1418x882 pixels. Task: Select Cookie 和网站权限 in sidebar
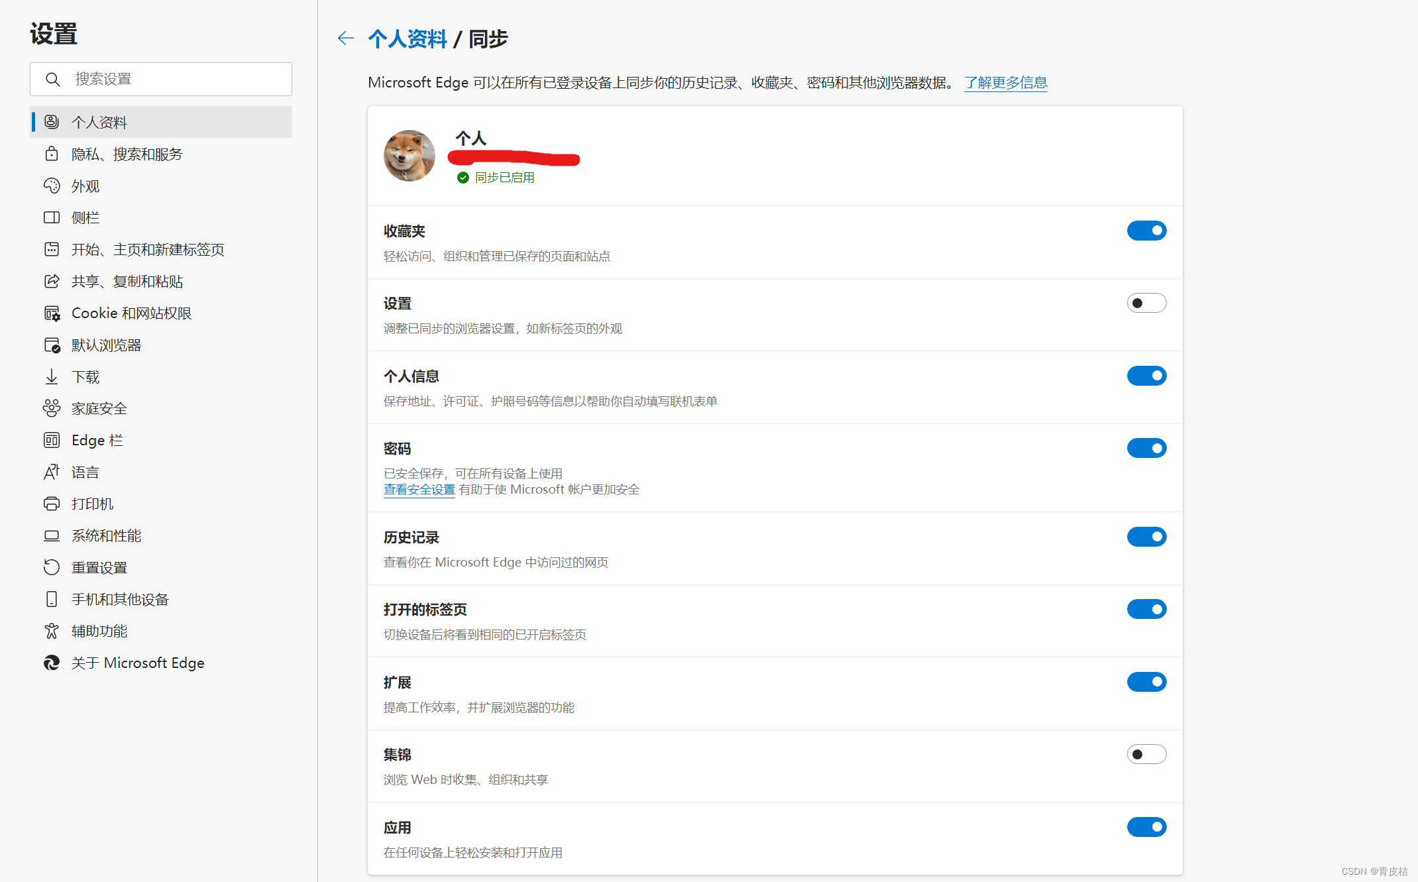131,313
